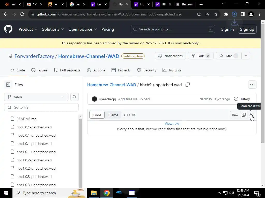Click the search files magnifier button
265x198 pixels.
[74, 97]
